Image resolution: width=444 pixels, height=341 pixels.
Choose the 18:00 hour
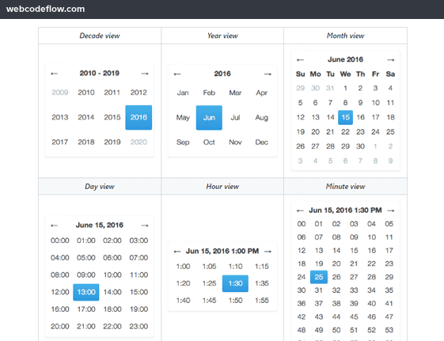pos(112,309)
